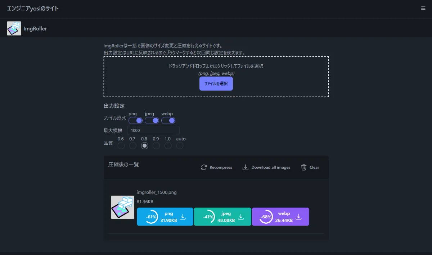The width and height of the screenshot is (432, 255).
Task: Click the Recompress refresh icon
Action: (204, 167)
